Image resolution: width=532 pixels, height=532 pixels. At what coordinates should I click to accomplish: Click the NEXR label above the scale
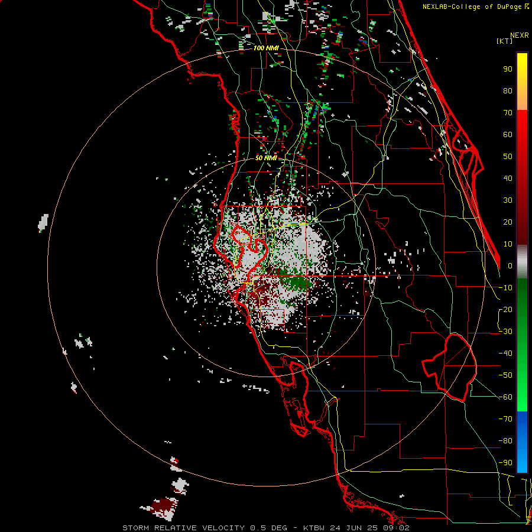(x=520, y=35)
